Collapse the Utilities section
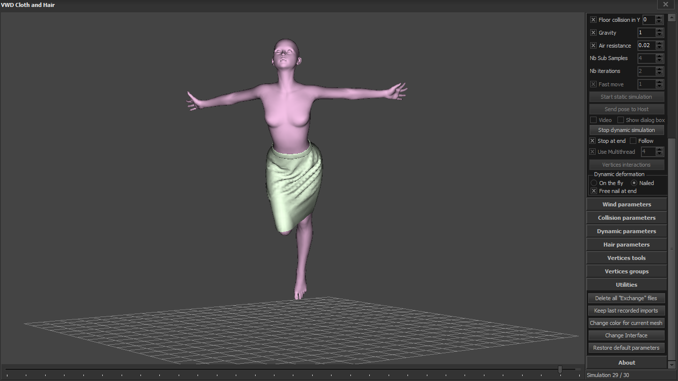The image size is (678, 381). tap(626, 285)
